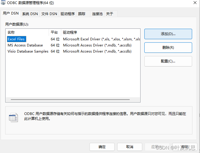Open the 系统 DSN tab
Viewport: 200px width, 153px height.
coord(30,14)
